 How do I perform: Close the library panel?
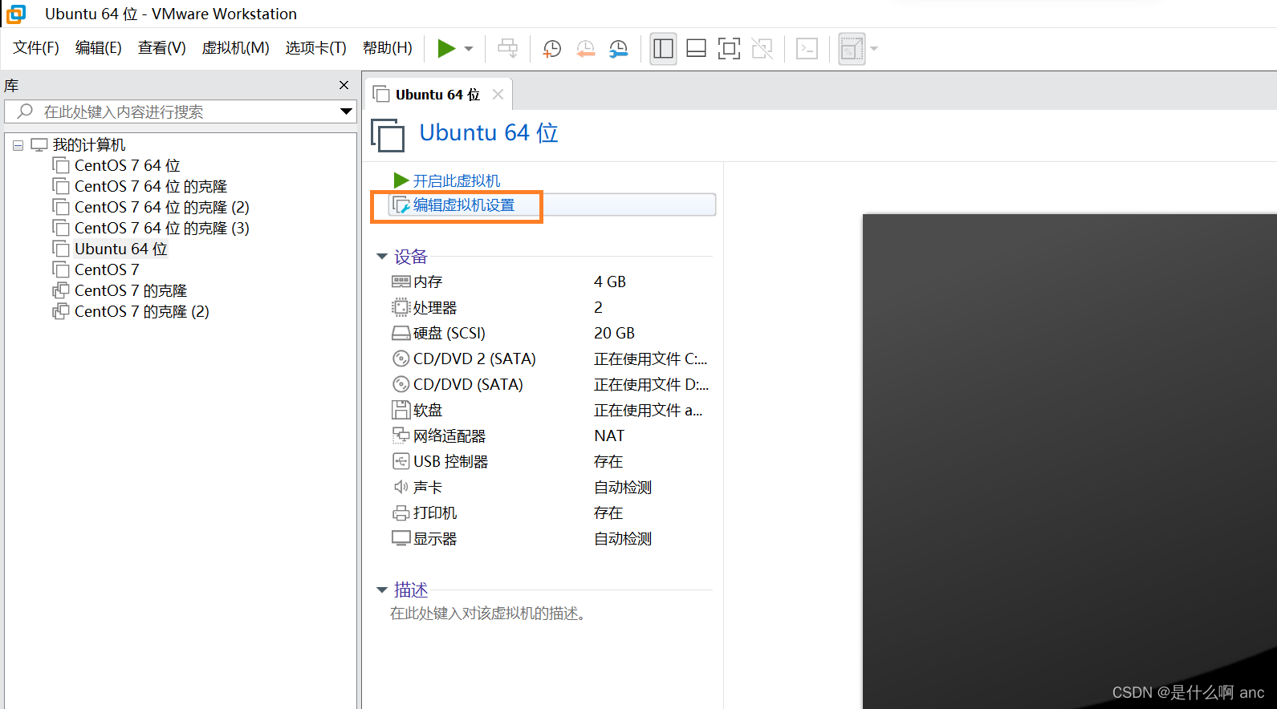344,85
